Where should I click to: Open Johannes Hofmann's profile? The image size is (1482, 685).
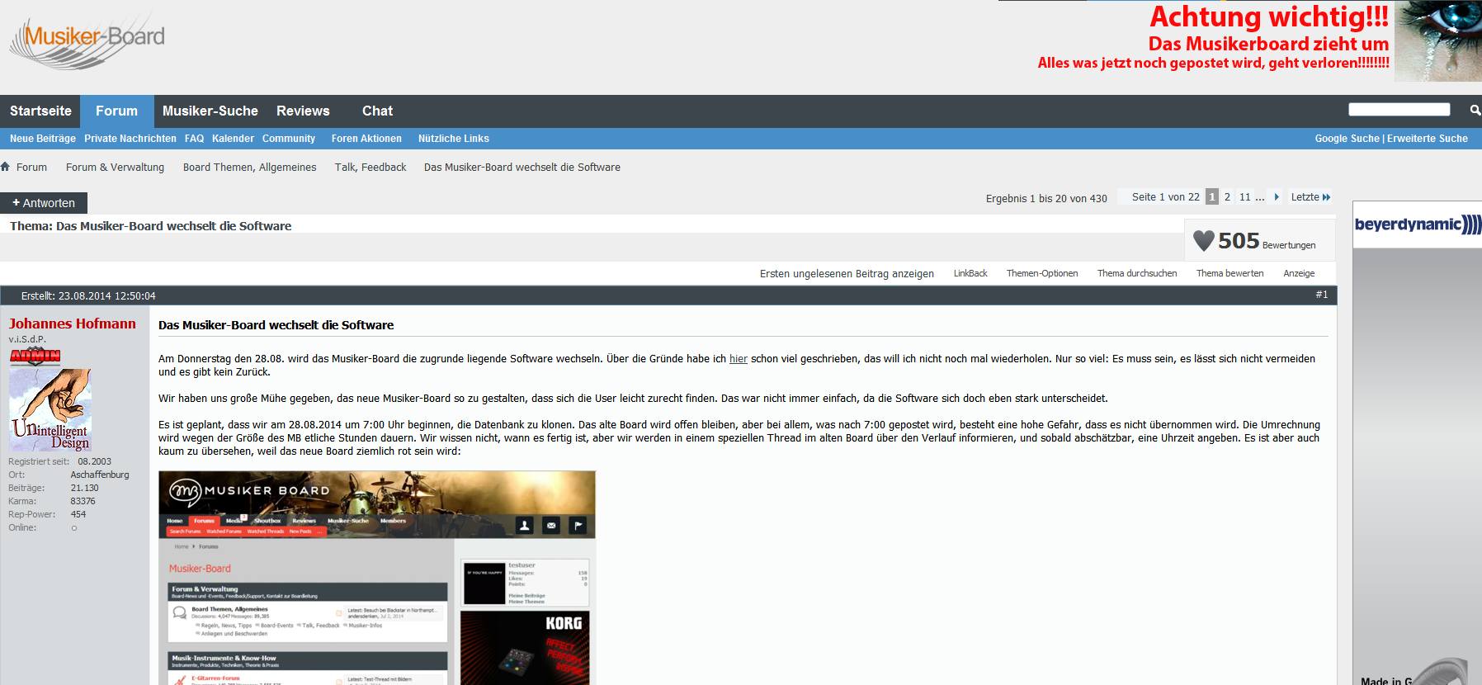pyautogui.click(x=73, y=324)
